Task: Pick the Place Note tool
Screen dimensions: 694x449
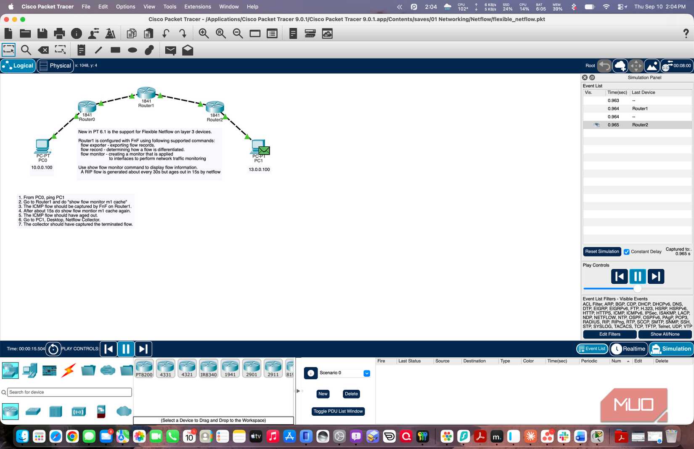Action: [x=81, y=50]
